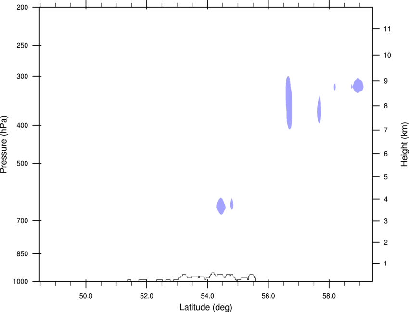
Task: Select the 5 km height tick label
Action: 386,177
